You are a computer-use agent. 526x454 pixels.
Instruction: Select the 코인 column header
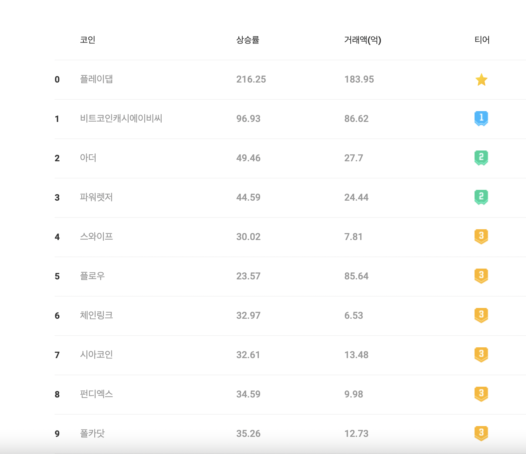pos(87,40)
